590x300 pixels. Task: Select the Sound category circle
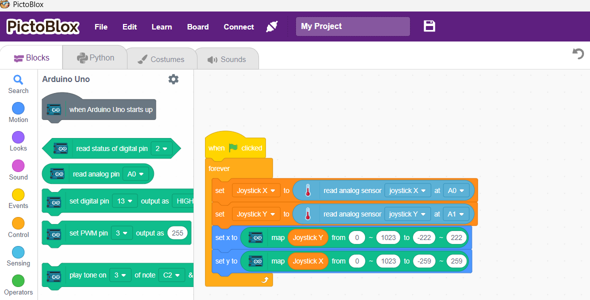coord(18,166)
